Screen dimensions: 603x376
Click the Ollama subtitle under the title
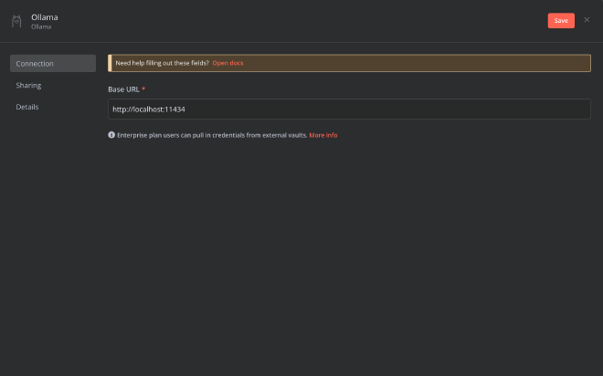click(41, 26)
